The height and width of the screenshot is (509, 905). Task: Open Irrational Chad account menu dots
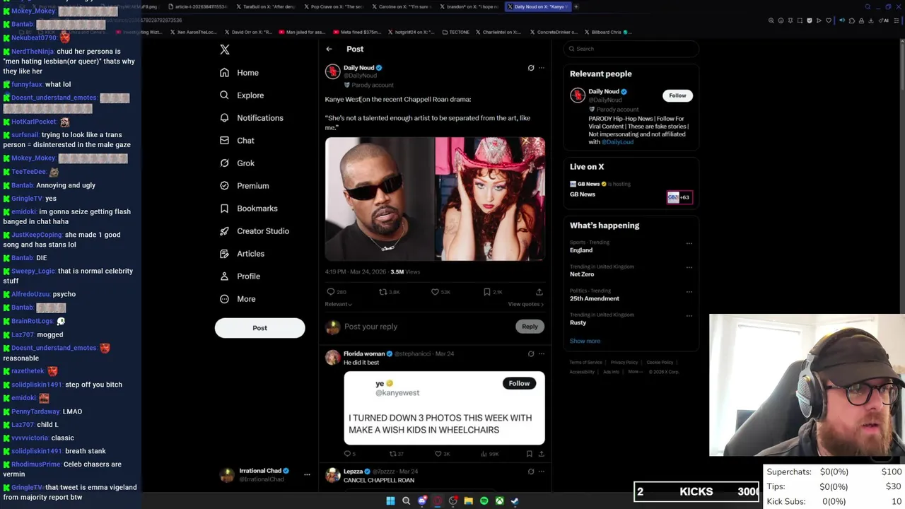(307, 475)
